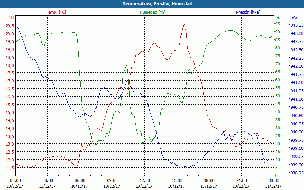Screen dimensions: 304x190
Task: Click the 35 humidity axis value
Action: click(x=278, y=120)
